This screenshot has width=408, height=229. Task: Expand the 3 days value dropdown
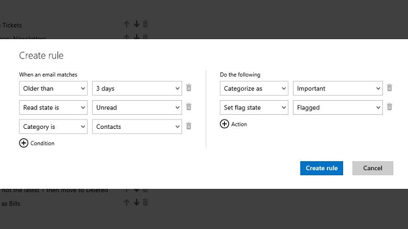tap(137, 89)
